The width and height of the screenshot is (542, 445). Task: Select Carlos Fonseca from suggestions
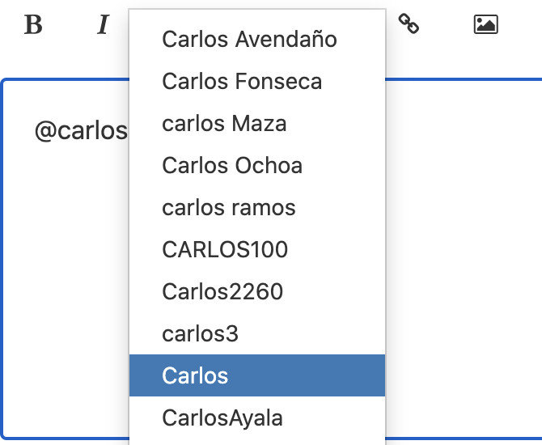click(x=257, y=81)
